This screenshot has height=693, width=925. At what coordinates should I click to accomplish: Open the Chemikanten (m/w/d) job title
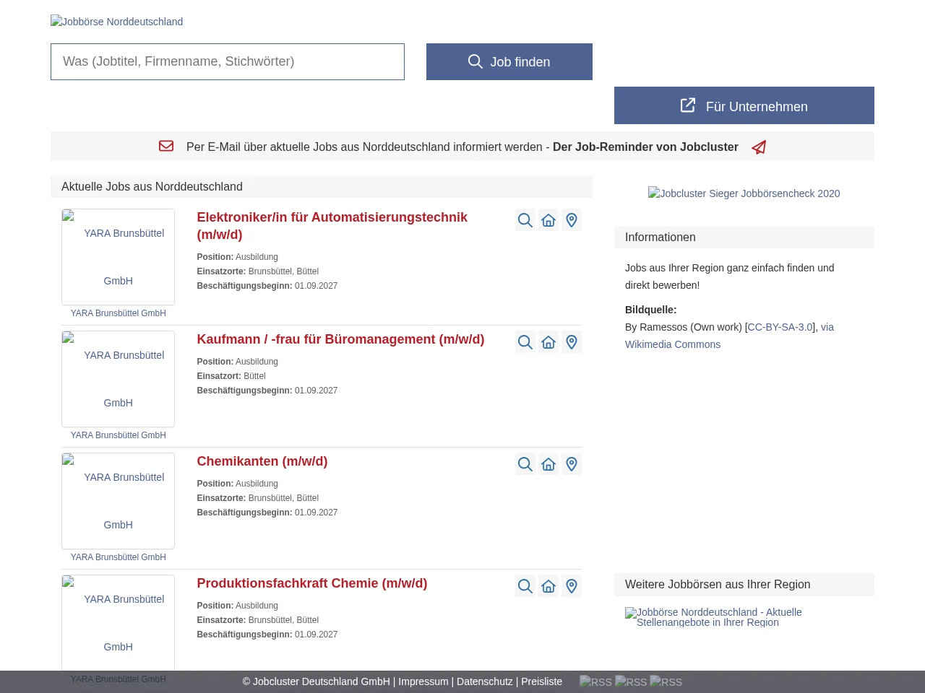[262, 461]
